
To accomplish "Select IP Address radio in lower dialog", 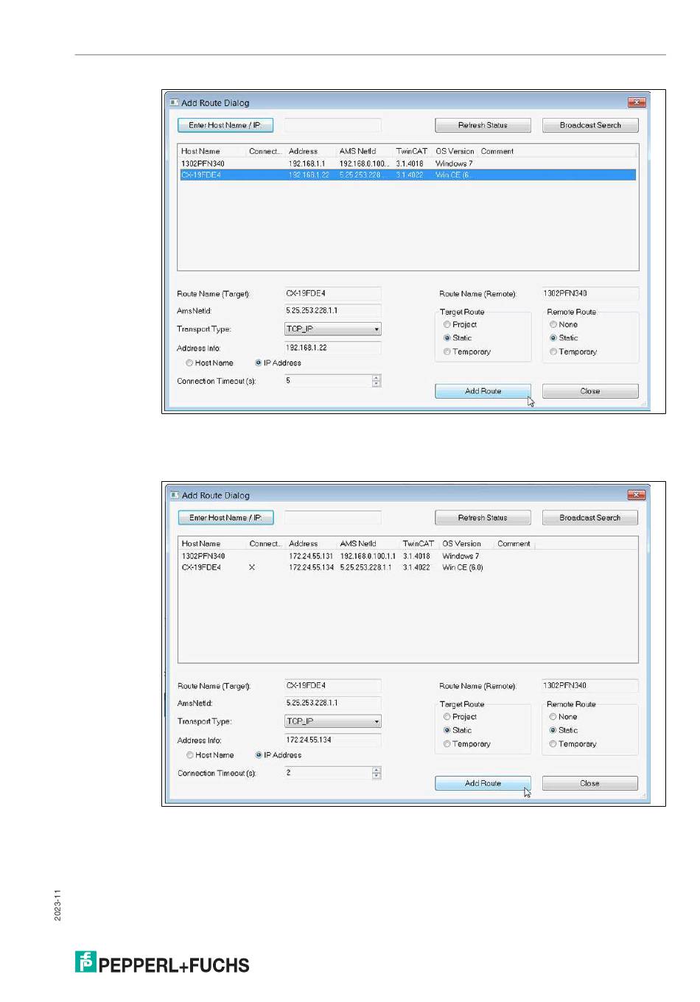I will [x=259, y=755].
